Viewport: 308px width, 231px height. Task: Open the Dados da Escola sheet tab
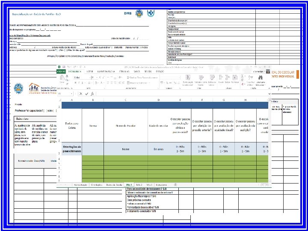(114, 185)
